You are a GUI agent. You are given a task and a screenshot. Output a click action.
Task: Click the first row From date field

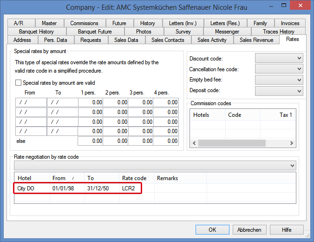[31, 102]
